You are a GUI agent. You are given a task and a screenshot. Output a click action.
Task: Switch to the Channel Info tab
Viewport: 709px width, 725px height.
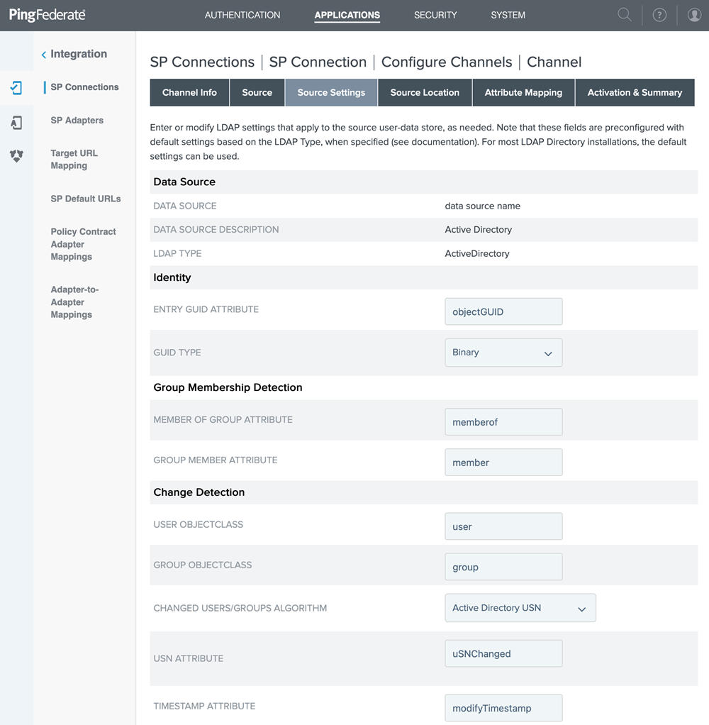[x=189, y=92]
